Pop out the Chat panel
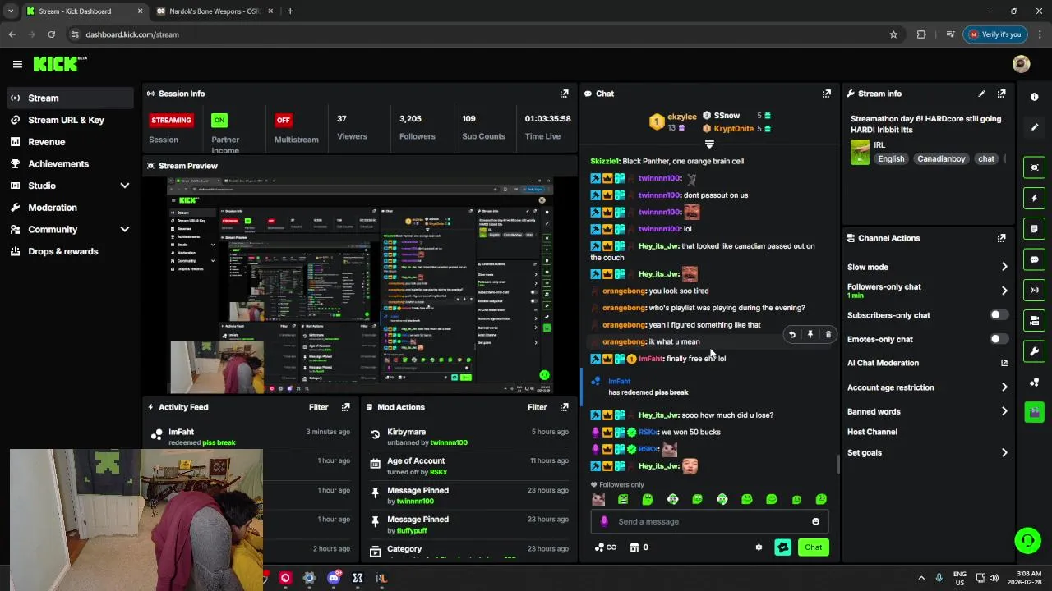Viewport: 1052px width, 591px height. pyautogui.click(x=827, y=94)
